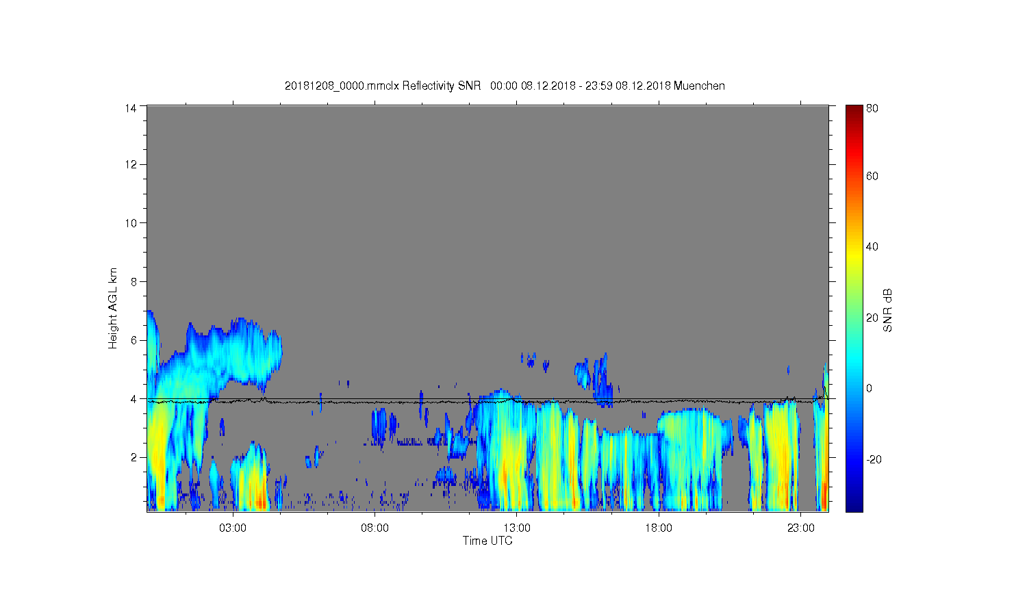Viewport: 1027px width, 616px height.
Task: Click the colorbar value 80
Action: coord(872,108)
